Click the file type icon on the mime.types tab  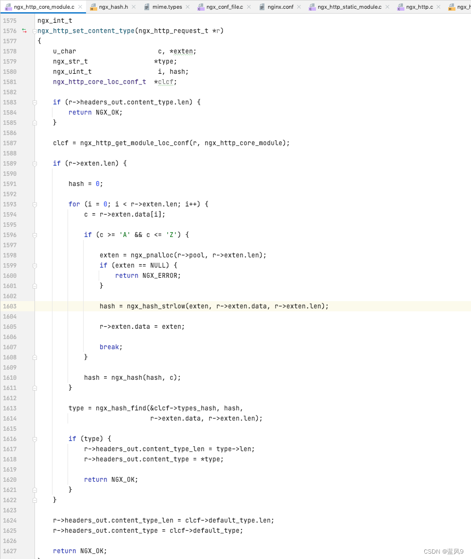146,7
